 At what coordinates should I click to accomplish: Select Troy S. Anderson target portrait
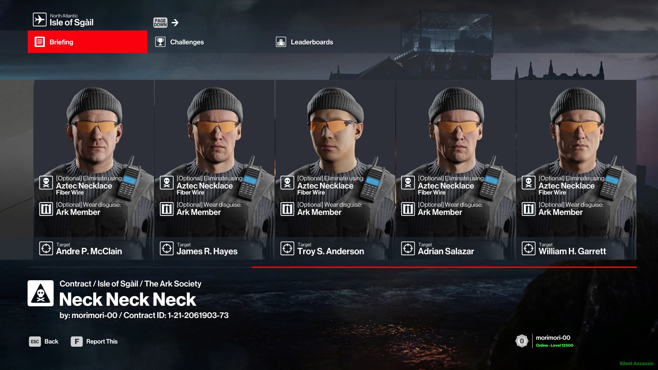click(335, 170)
